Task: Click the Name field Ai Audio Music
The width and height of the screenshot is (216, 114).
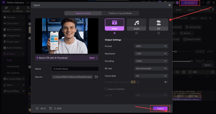Action: tap(75, 69)
